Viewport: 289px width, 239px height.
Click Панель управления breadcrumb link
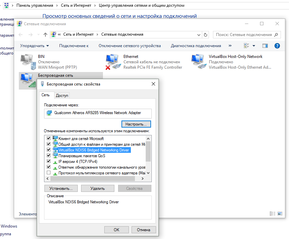[35, 5]
